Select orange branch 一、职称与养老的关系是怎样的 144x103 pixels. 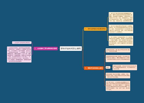point(95,29)
